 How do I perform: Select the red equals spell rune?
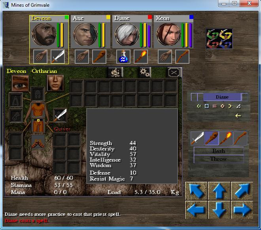coord(215,106)
